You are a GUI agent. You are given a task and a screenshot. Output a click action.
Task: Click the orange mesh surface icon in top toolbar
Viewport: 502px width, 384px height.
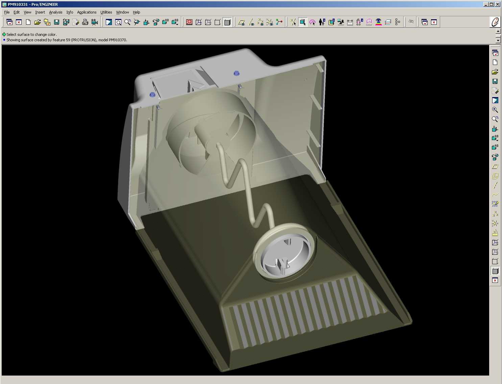(189, 22)
